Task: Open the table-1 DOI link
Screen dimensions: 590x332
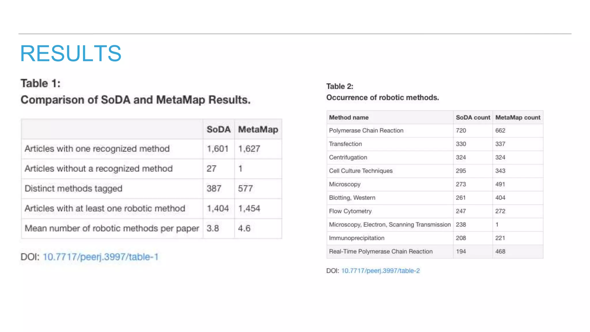Action: pos(101,257)
